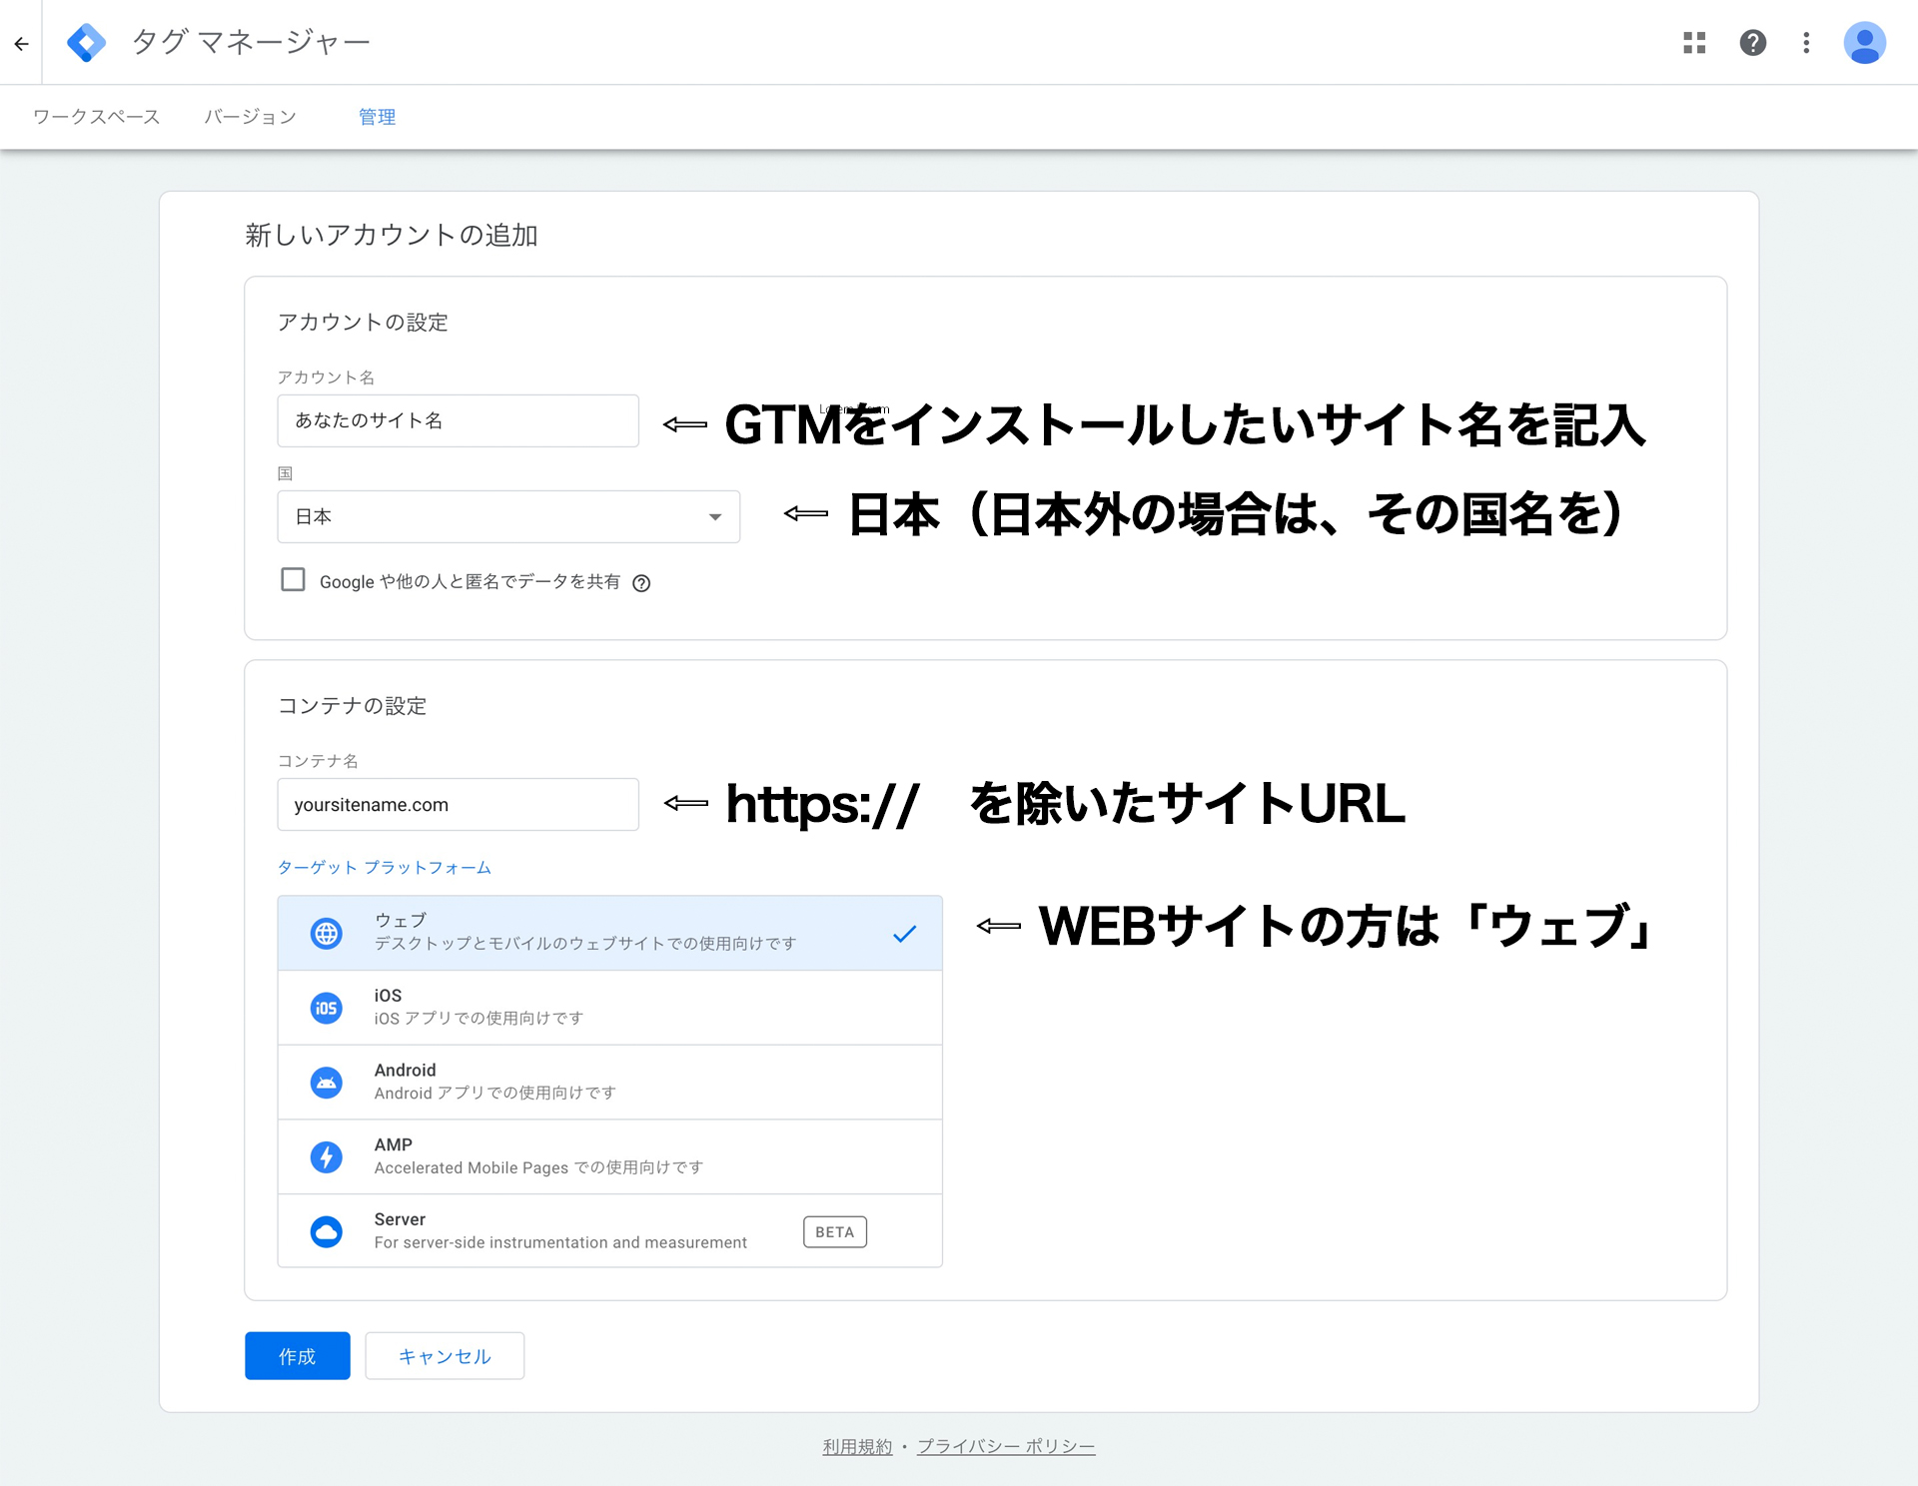Click the checkmark on the ウェブ row

[904, 934]
